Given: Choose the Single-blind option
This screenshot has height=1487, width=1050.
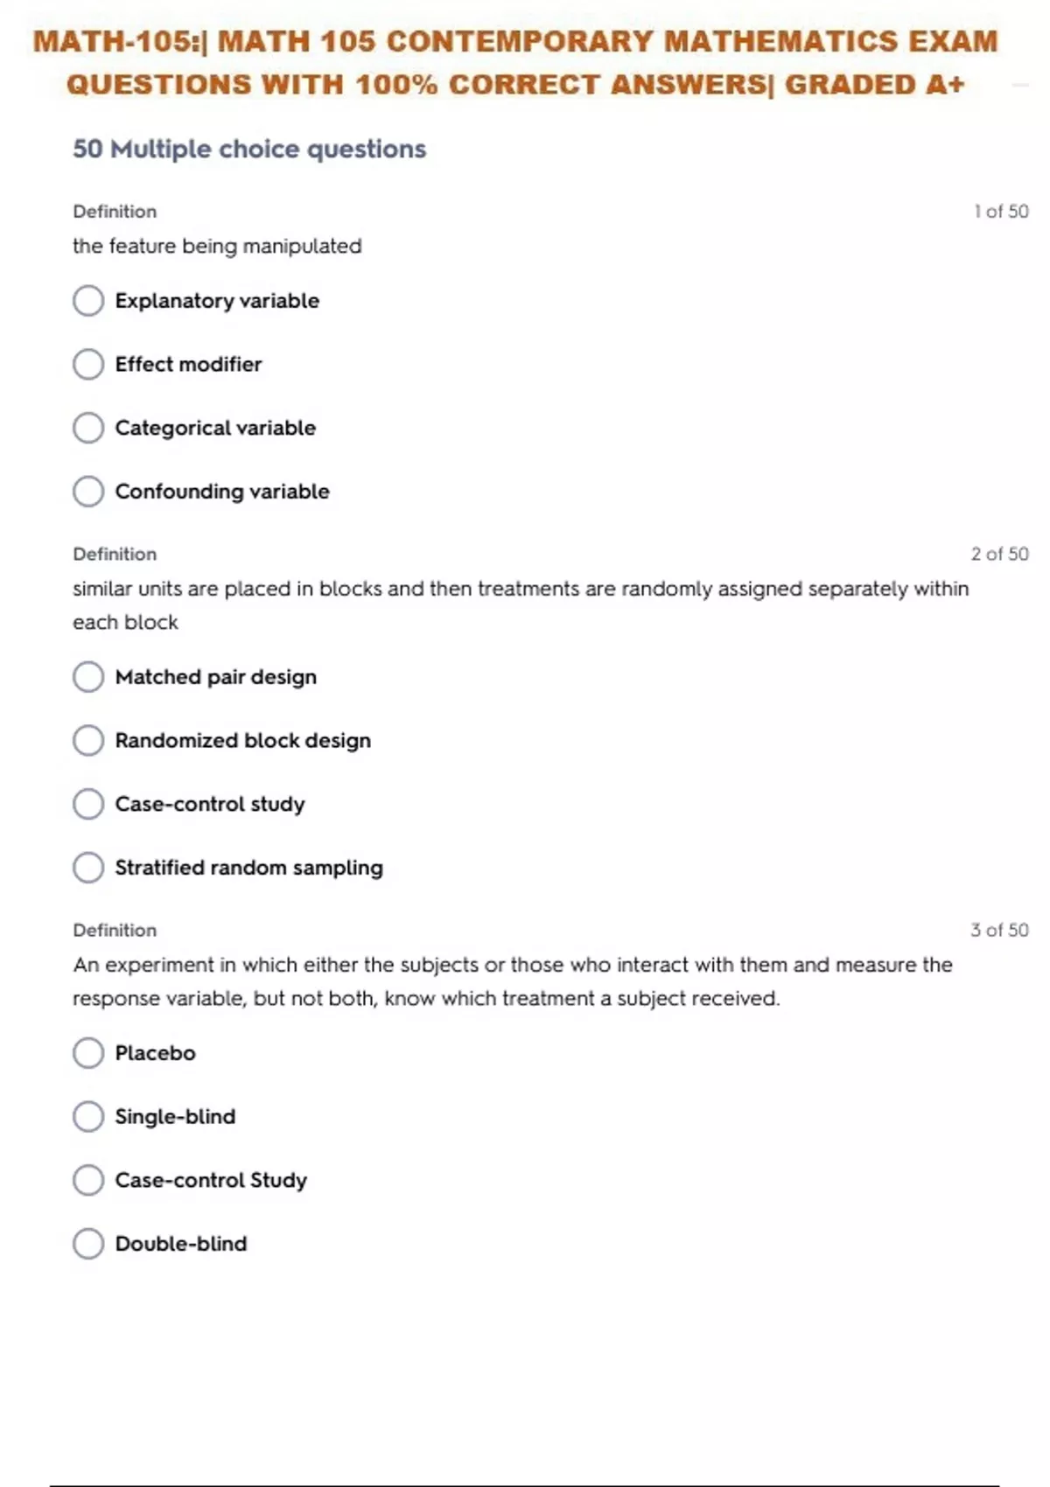Looking at the screenshot, I should 88,1117.
